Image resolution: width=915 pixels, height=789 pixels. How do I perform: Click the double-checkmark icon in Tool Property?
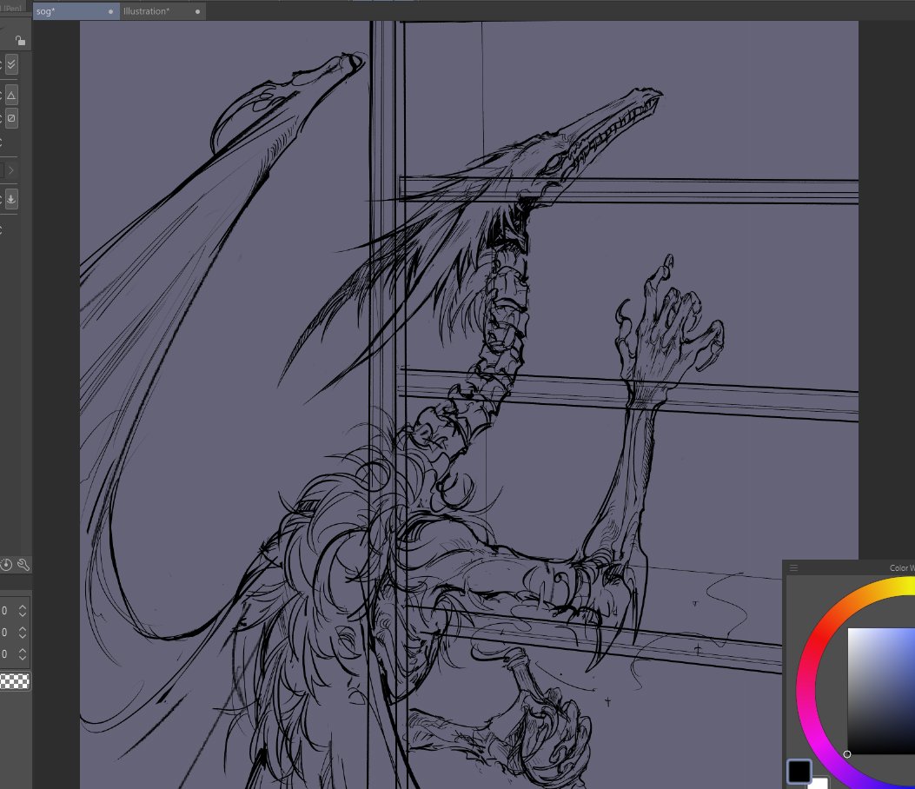click(11, 63)
